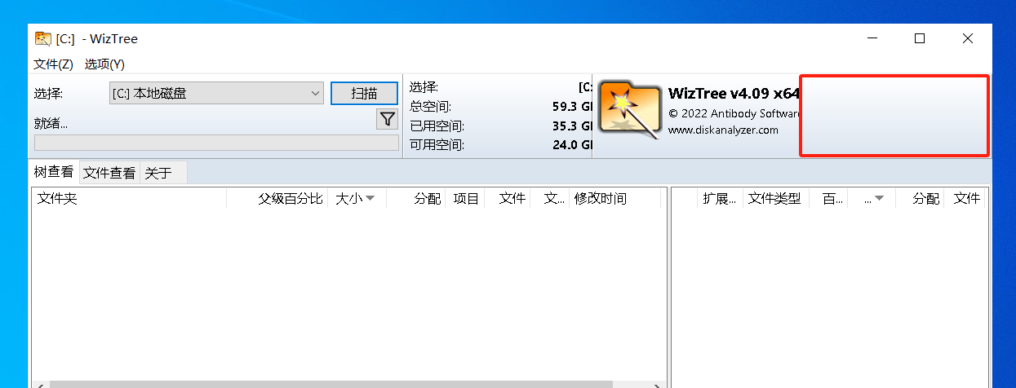Image resolution: width=1016 pixels, height=388 pixels.
Task: Maximize the WizTree window
Action: click(920, 38)
